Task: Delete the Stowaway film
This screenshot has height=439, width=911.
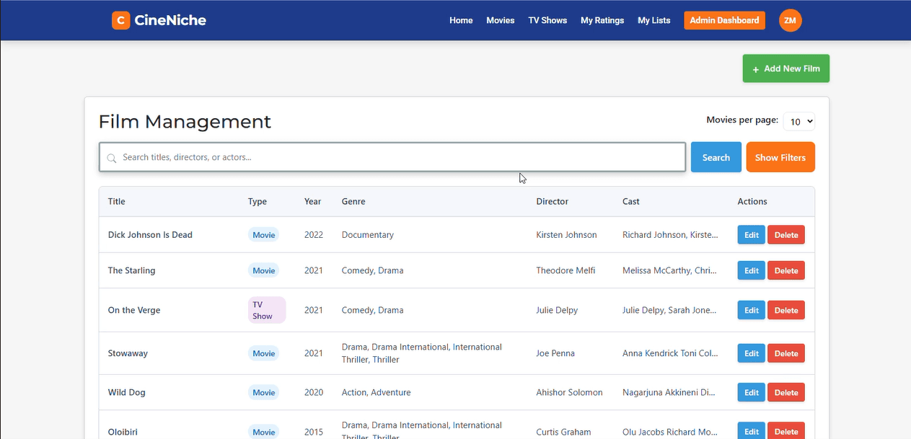Action: (x=786, y=354)
